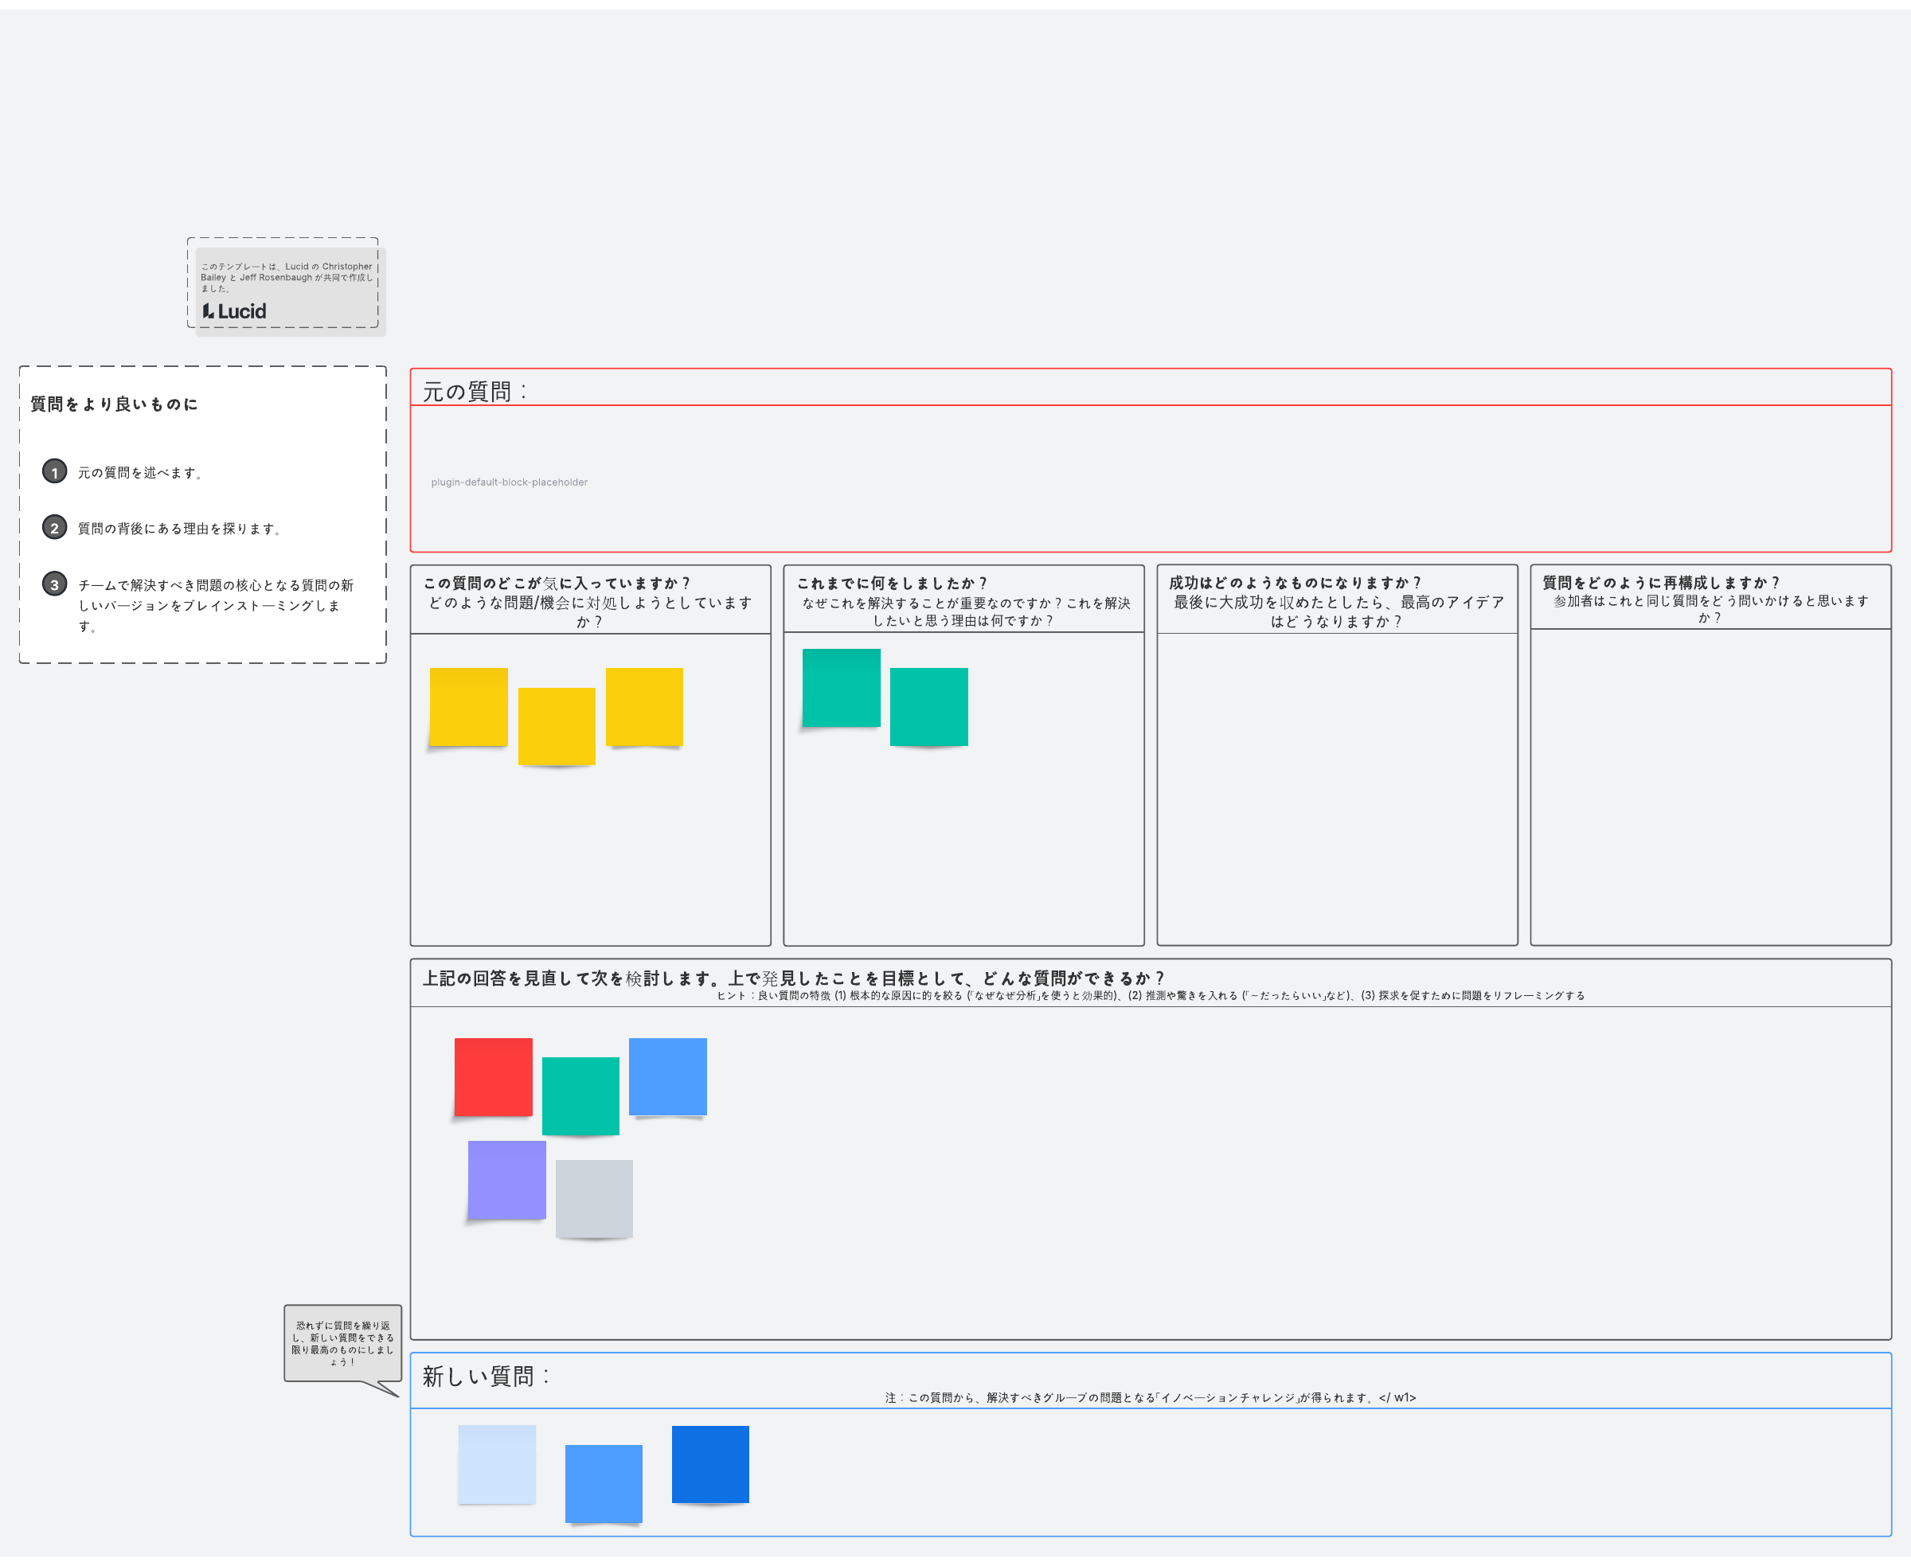
Task: Select the light blue sticky note in 新しい質問
Action: pos(496,1463)
